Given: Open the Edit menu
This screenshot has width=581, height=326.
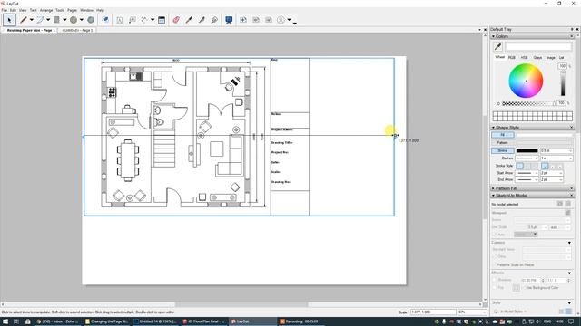Looking at the screenshot, I should 13,10.
